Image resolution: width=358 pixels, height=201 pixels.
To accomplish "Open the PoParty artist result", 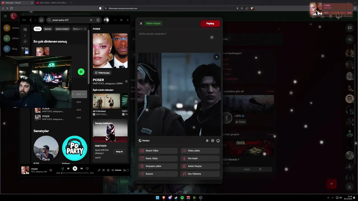I will coord(75,148).
